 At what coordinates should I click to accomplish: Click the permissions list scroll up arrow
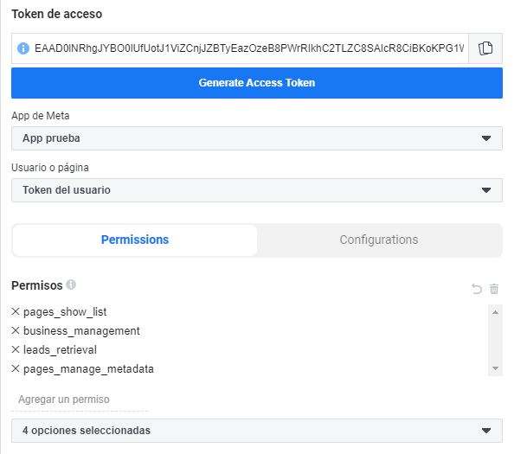tap(495, 311)
